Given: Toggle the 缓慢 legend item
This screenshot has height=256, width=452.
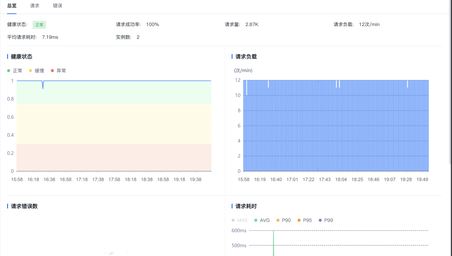Looking at the screenshot, I should (36, 71).
